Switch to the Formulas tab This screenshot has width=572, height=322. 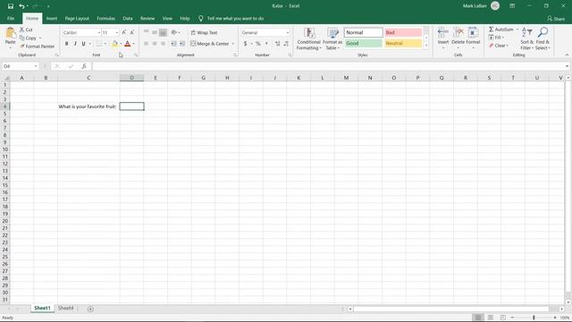(105, 18)
